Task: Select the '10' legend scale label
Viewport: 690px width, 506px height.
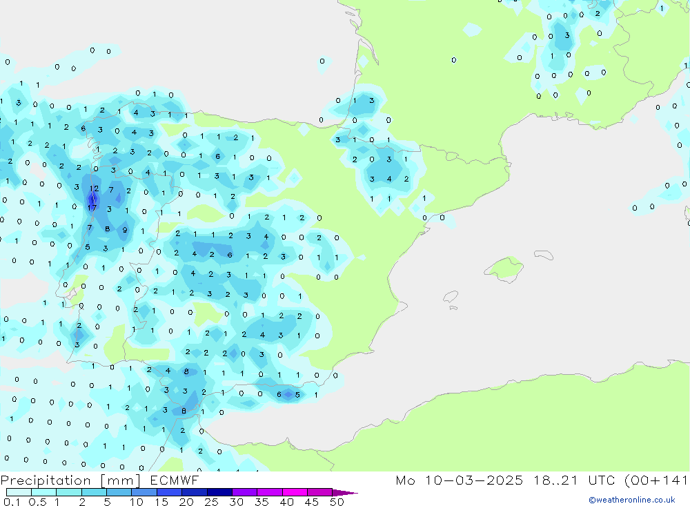Action: coord(137,502)
